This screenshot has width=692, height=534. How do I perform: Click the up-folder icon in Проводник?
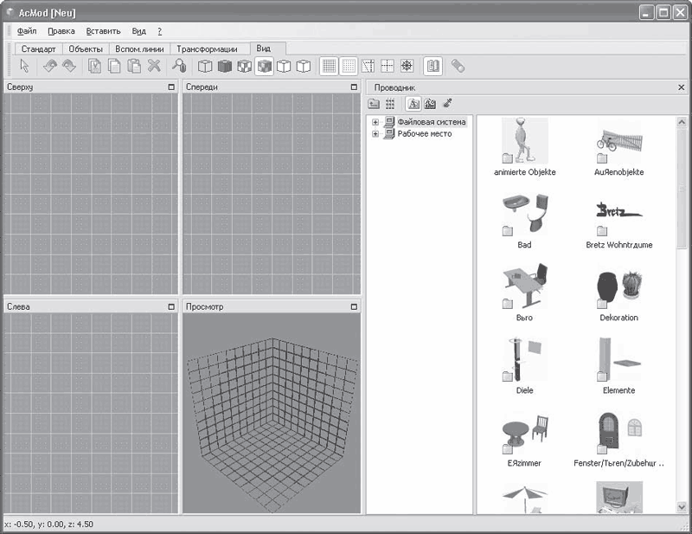pyautogui.click(x=374, y=103)
